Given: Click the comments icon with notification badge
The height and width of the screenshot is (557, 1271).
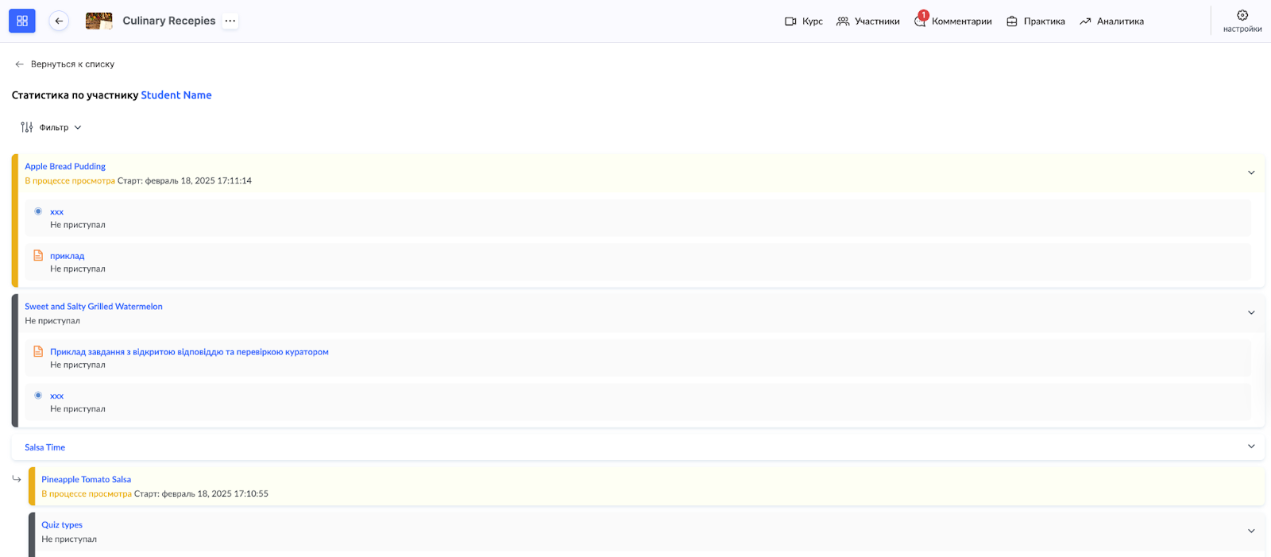Looking at the screenshot, I should [920, 21].
